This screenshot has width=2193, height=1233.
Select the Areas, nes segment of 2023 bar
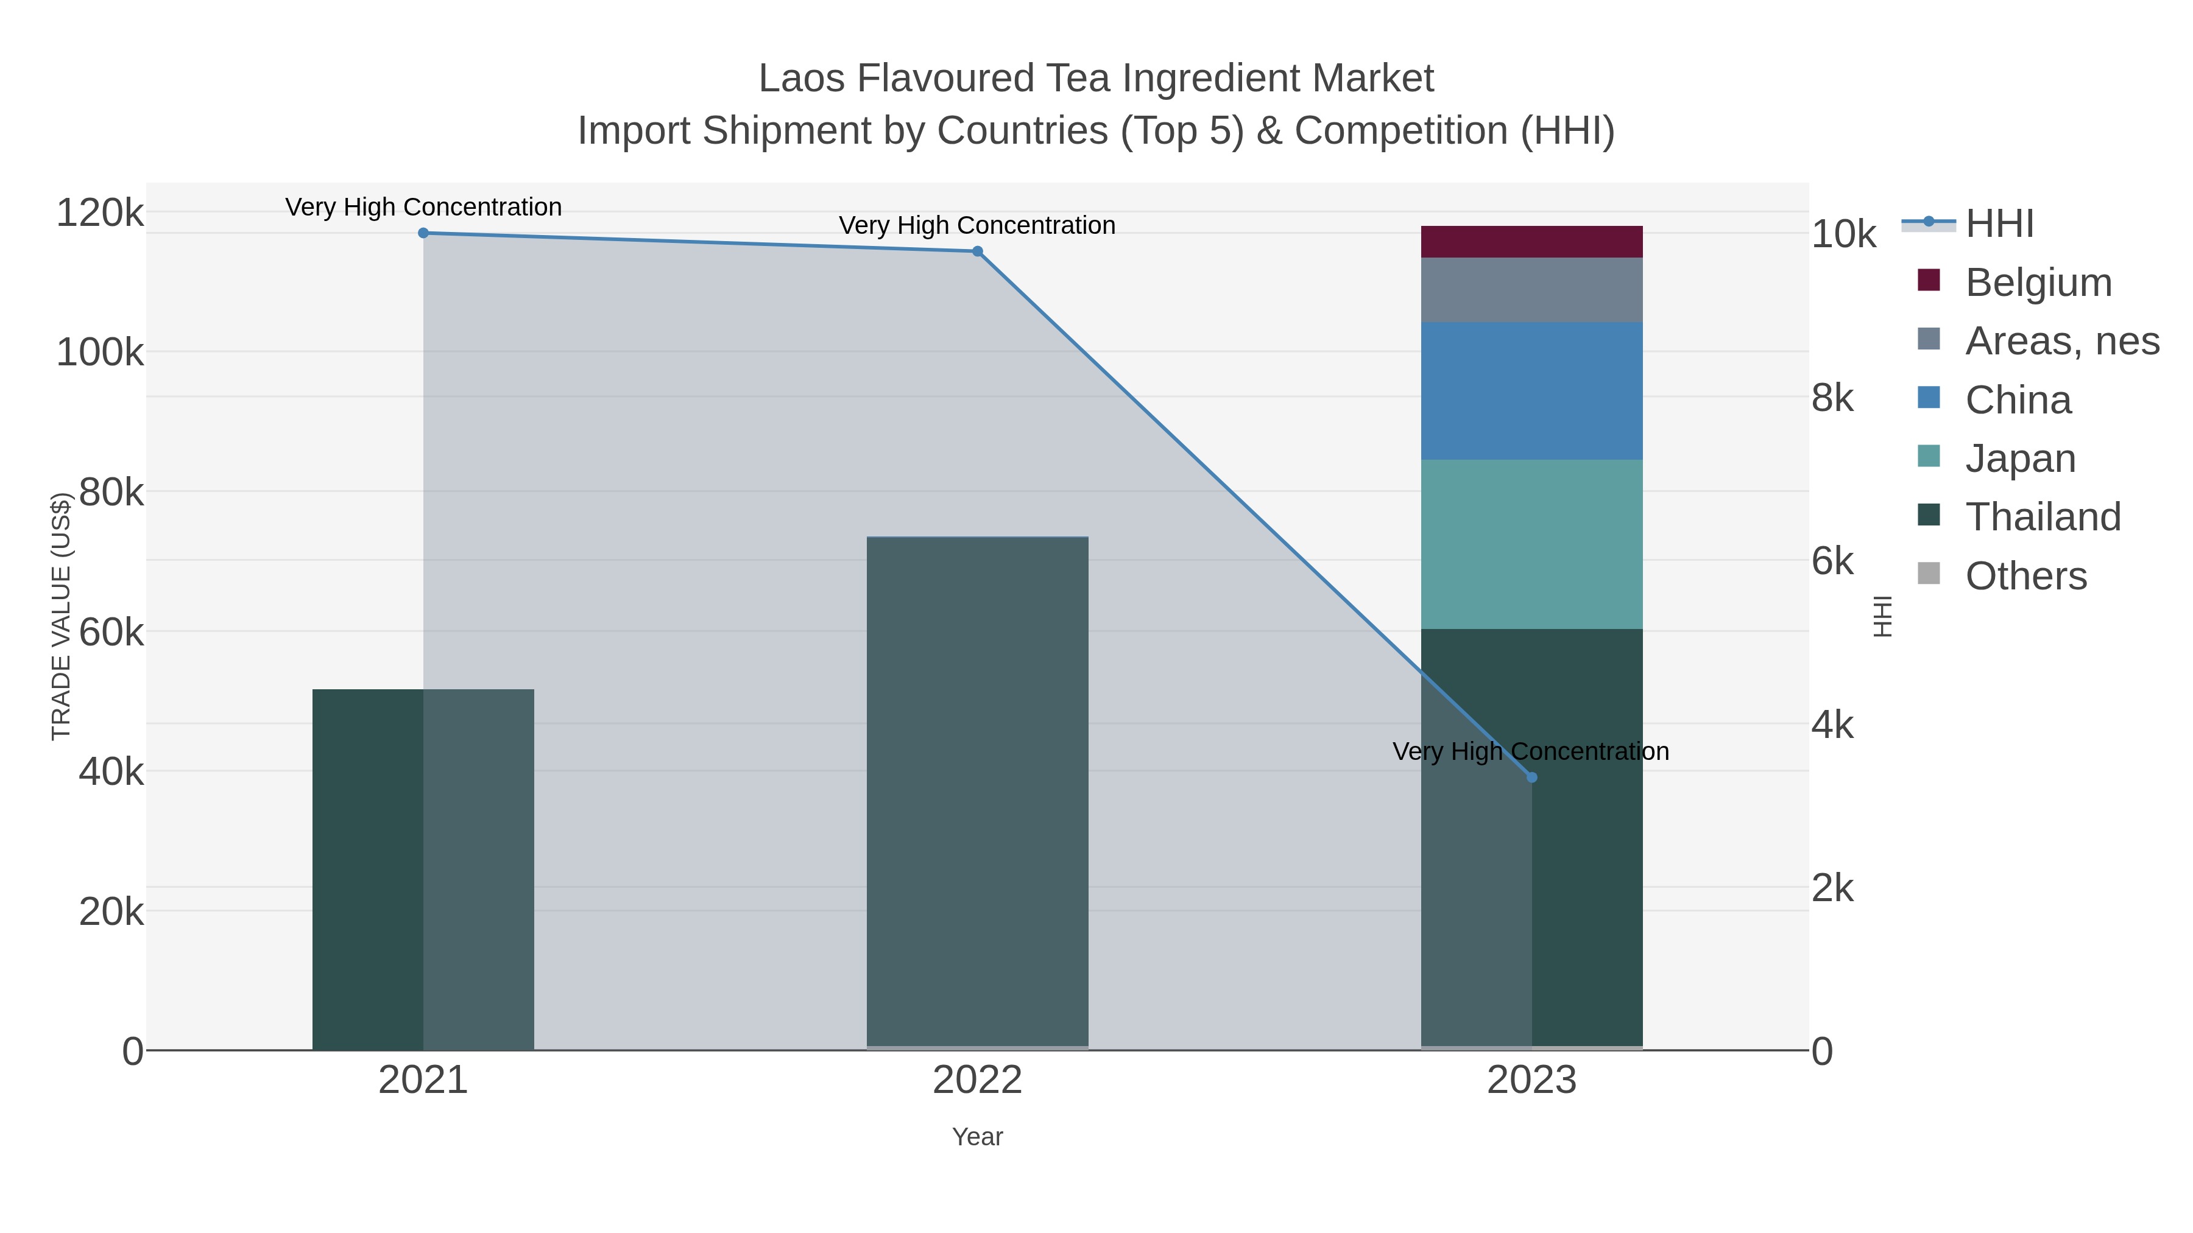coord(1531,290)
